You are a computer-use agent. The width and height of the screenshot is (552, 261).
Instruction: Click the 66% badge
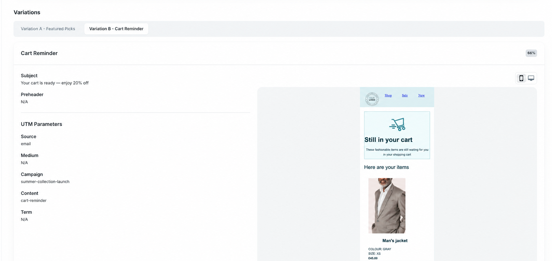pos(531,53)
